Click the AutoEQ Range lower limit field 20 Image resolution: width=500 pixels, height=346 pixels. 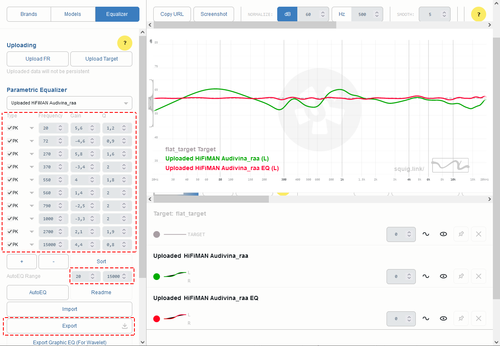point(85,277)
